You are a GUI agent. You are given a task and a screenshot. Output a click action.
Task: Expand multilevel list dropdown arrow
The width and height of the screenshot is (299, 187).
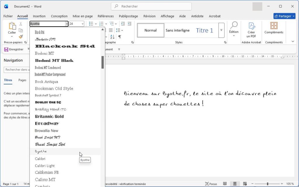click(116, 24)
